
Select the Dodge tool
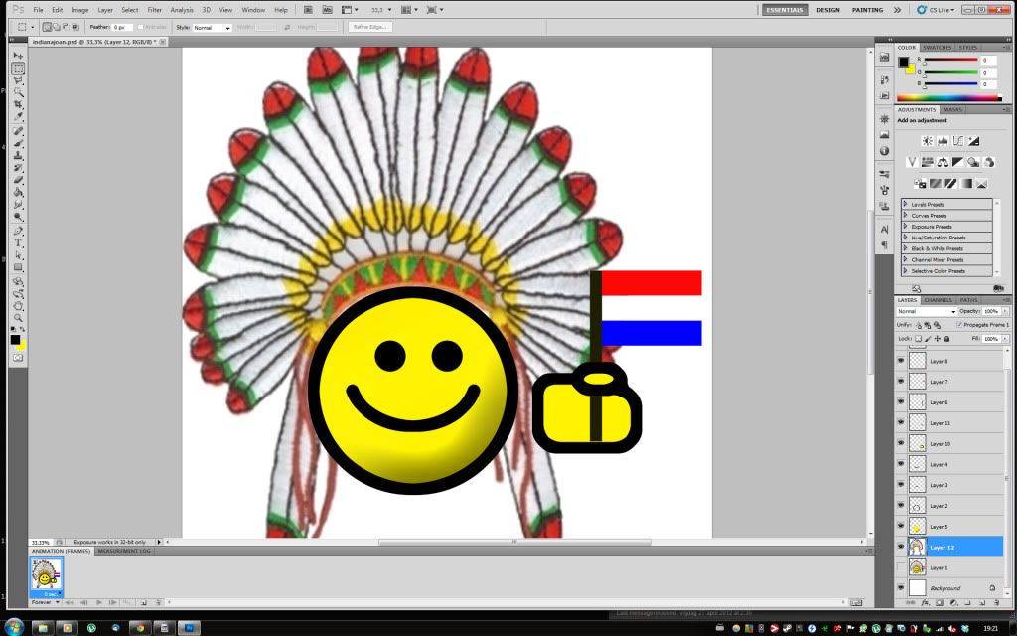click(x=18, y=218)
